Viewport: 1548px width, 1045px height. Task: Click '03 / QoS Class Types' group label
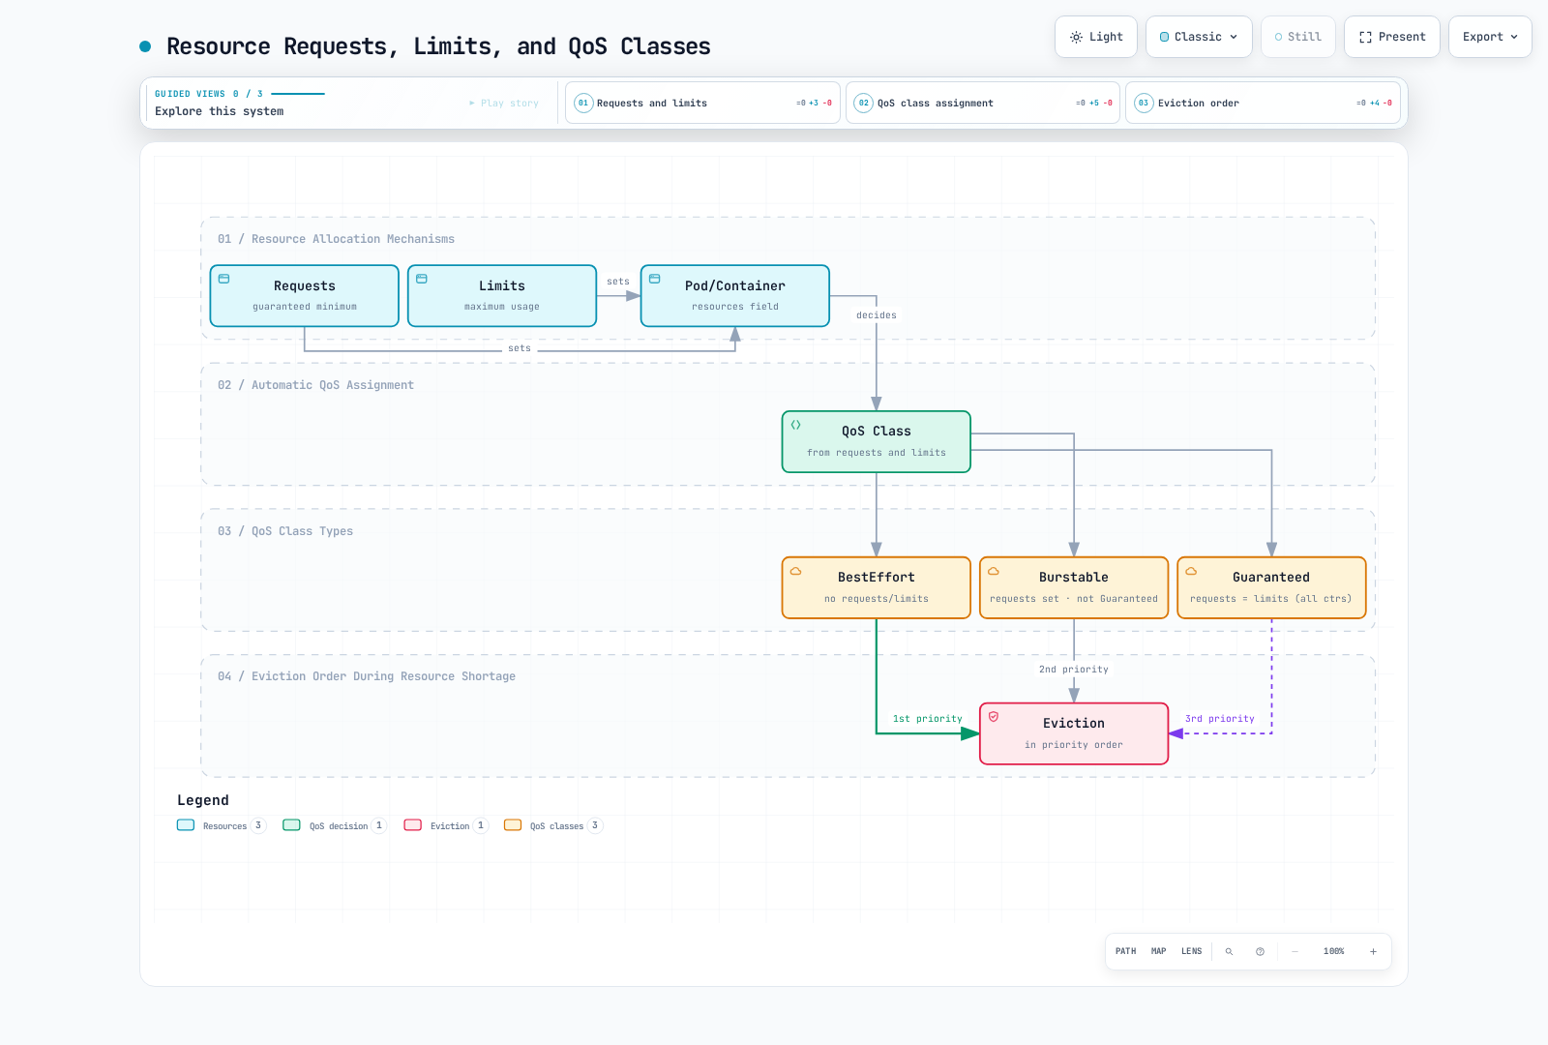pyautogui.click(x=285, y=531)
